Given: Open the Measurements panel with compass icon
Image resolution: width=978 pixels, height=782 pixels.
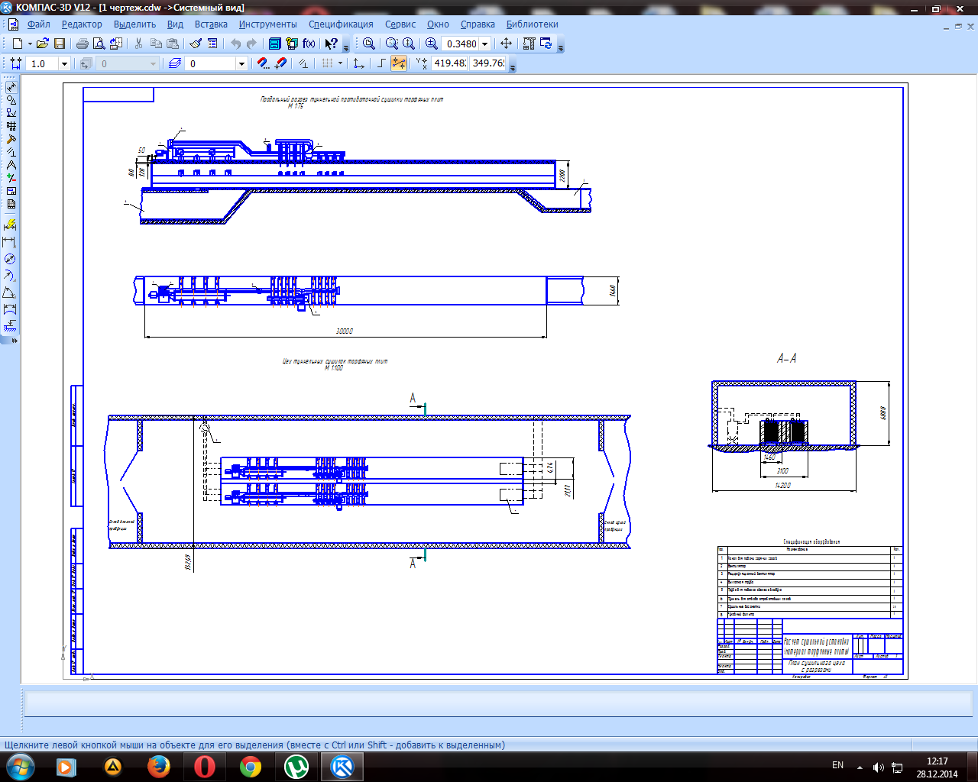Looking at the screenshot, I should pos(11,165).
